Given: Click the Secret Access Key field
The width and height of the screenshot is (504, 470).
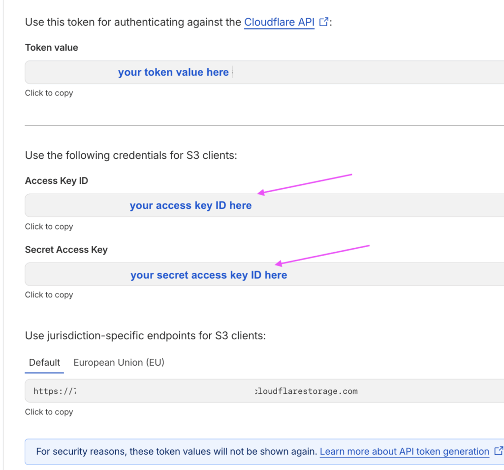Looking at the screenshot, I should coord(264,274).
